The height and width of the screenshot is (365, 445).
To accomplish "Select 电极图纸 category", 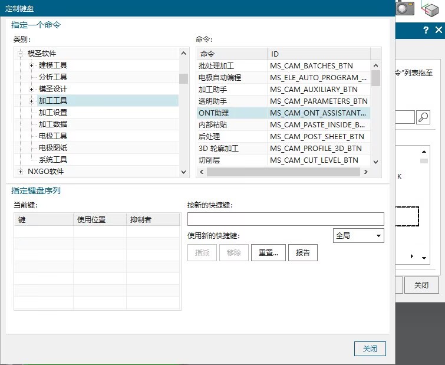I will pyautogui.click(x=53, y=147).
